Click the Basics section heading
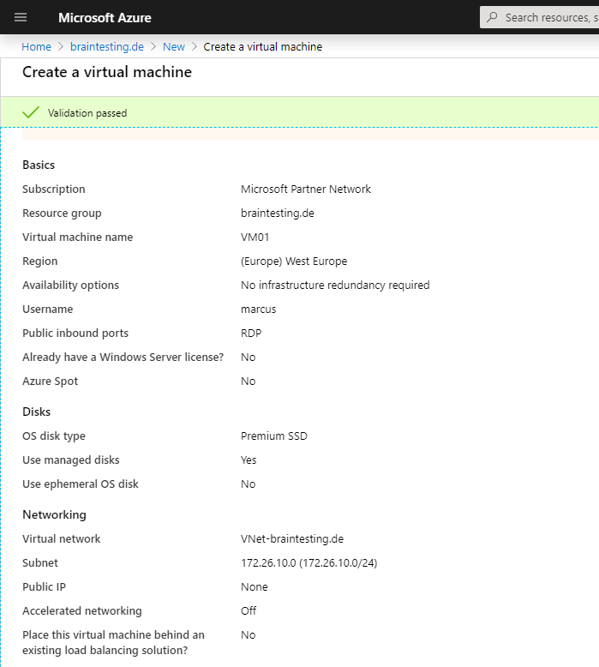This screenshot has width=599, height=667. tap(39, 165)
